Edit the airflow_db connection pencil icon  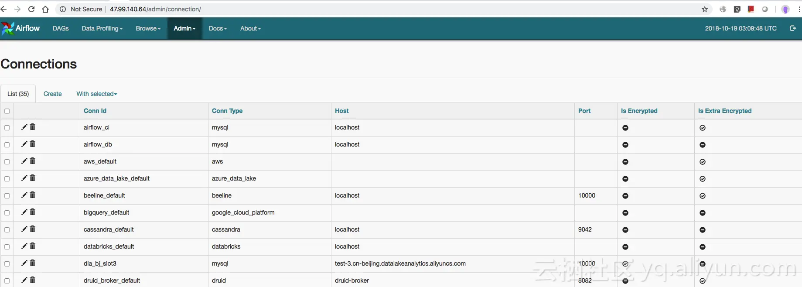tap(24, 144)
